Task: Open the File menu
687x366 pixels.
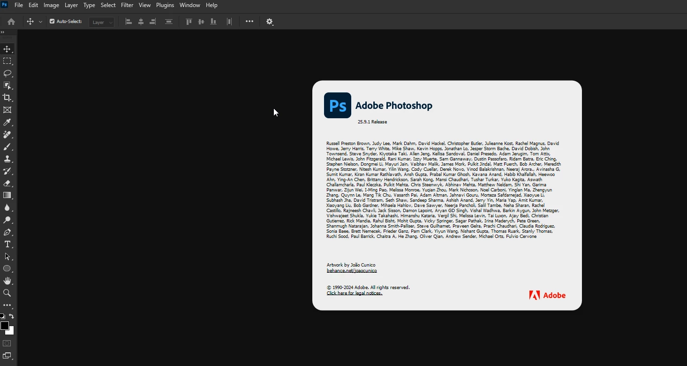Action: click(x=19, y=5)
